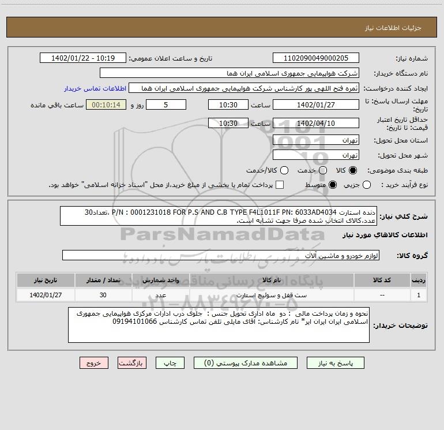Image resolution: width=444 pixels, height=430 pixels.
Task: Click the price validity time 10:30 field
Action: pos(228,123)
